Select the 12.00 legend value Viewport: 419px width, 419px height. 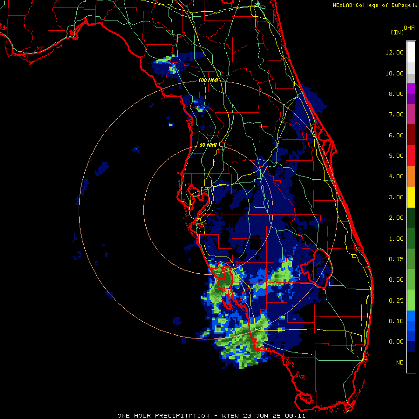tap(394, 52)
